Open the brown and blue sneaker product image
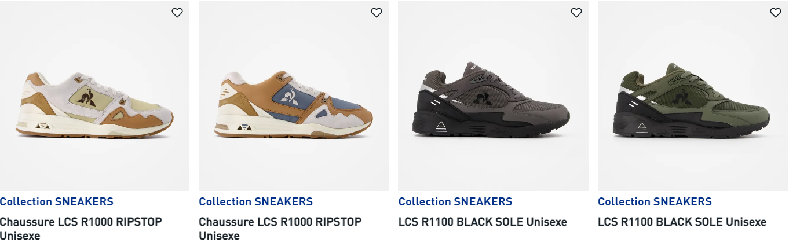Screen dimensions: 789x246 pos(294,96)
